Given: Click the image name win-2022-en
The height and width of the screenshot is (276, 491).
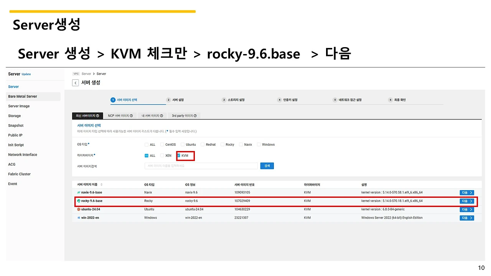Looking at the screenshot, I should pyautogui.click(x=91, y=218).
